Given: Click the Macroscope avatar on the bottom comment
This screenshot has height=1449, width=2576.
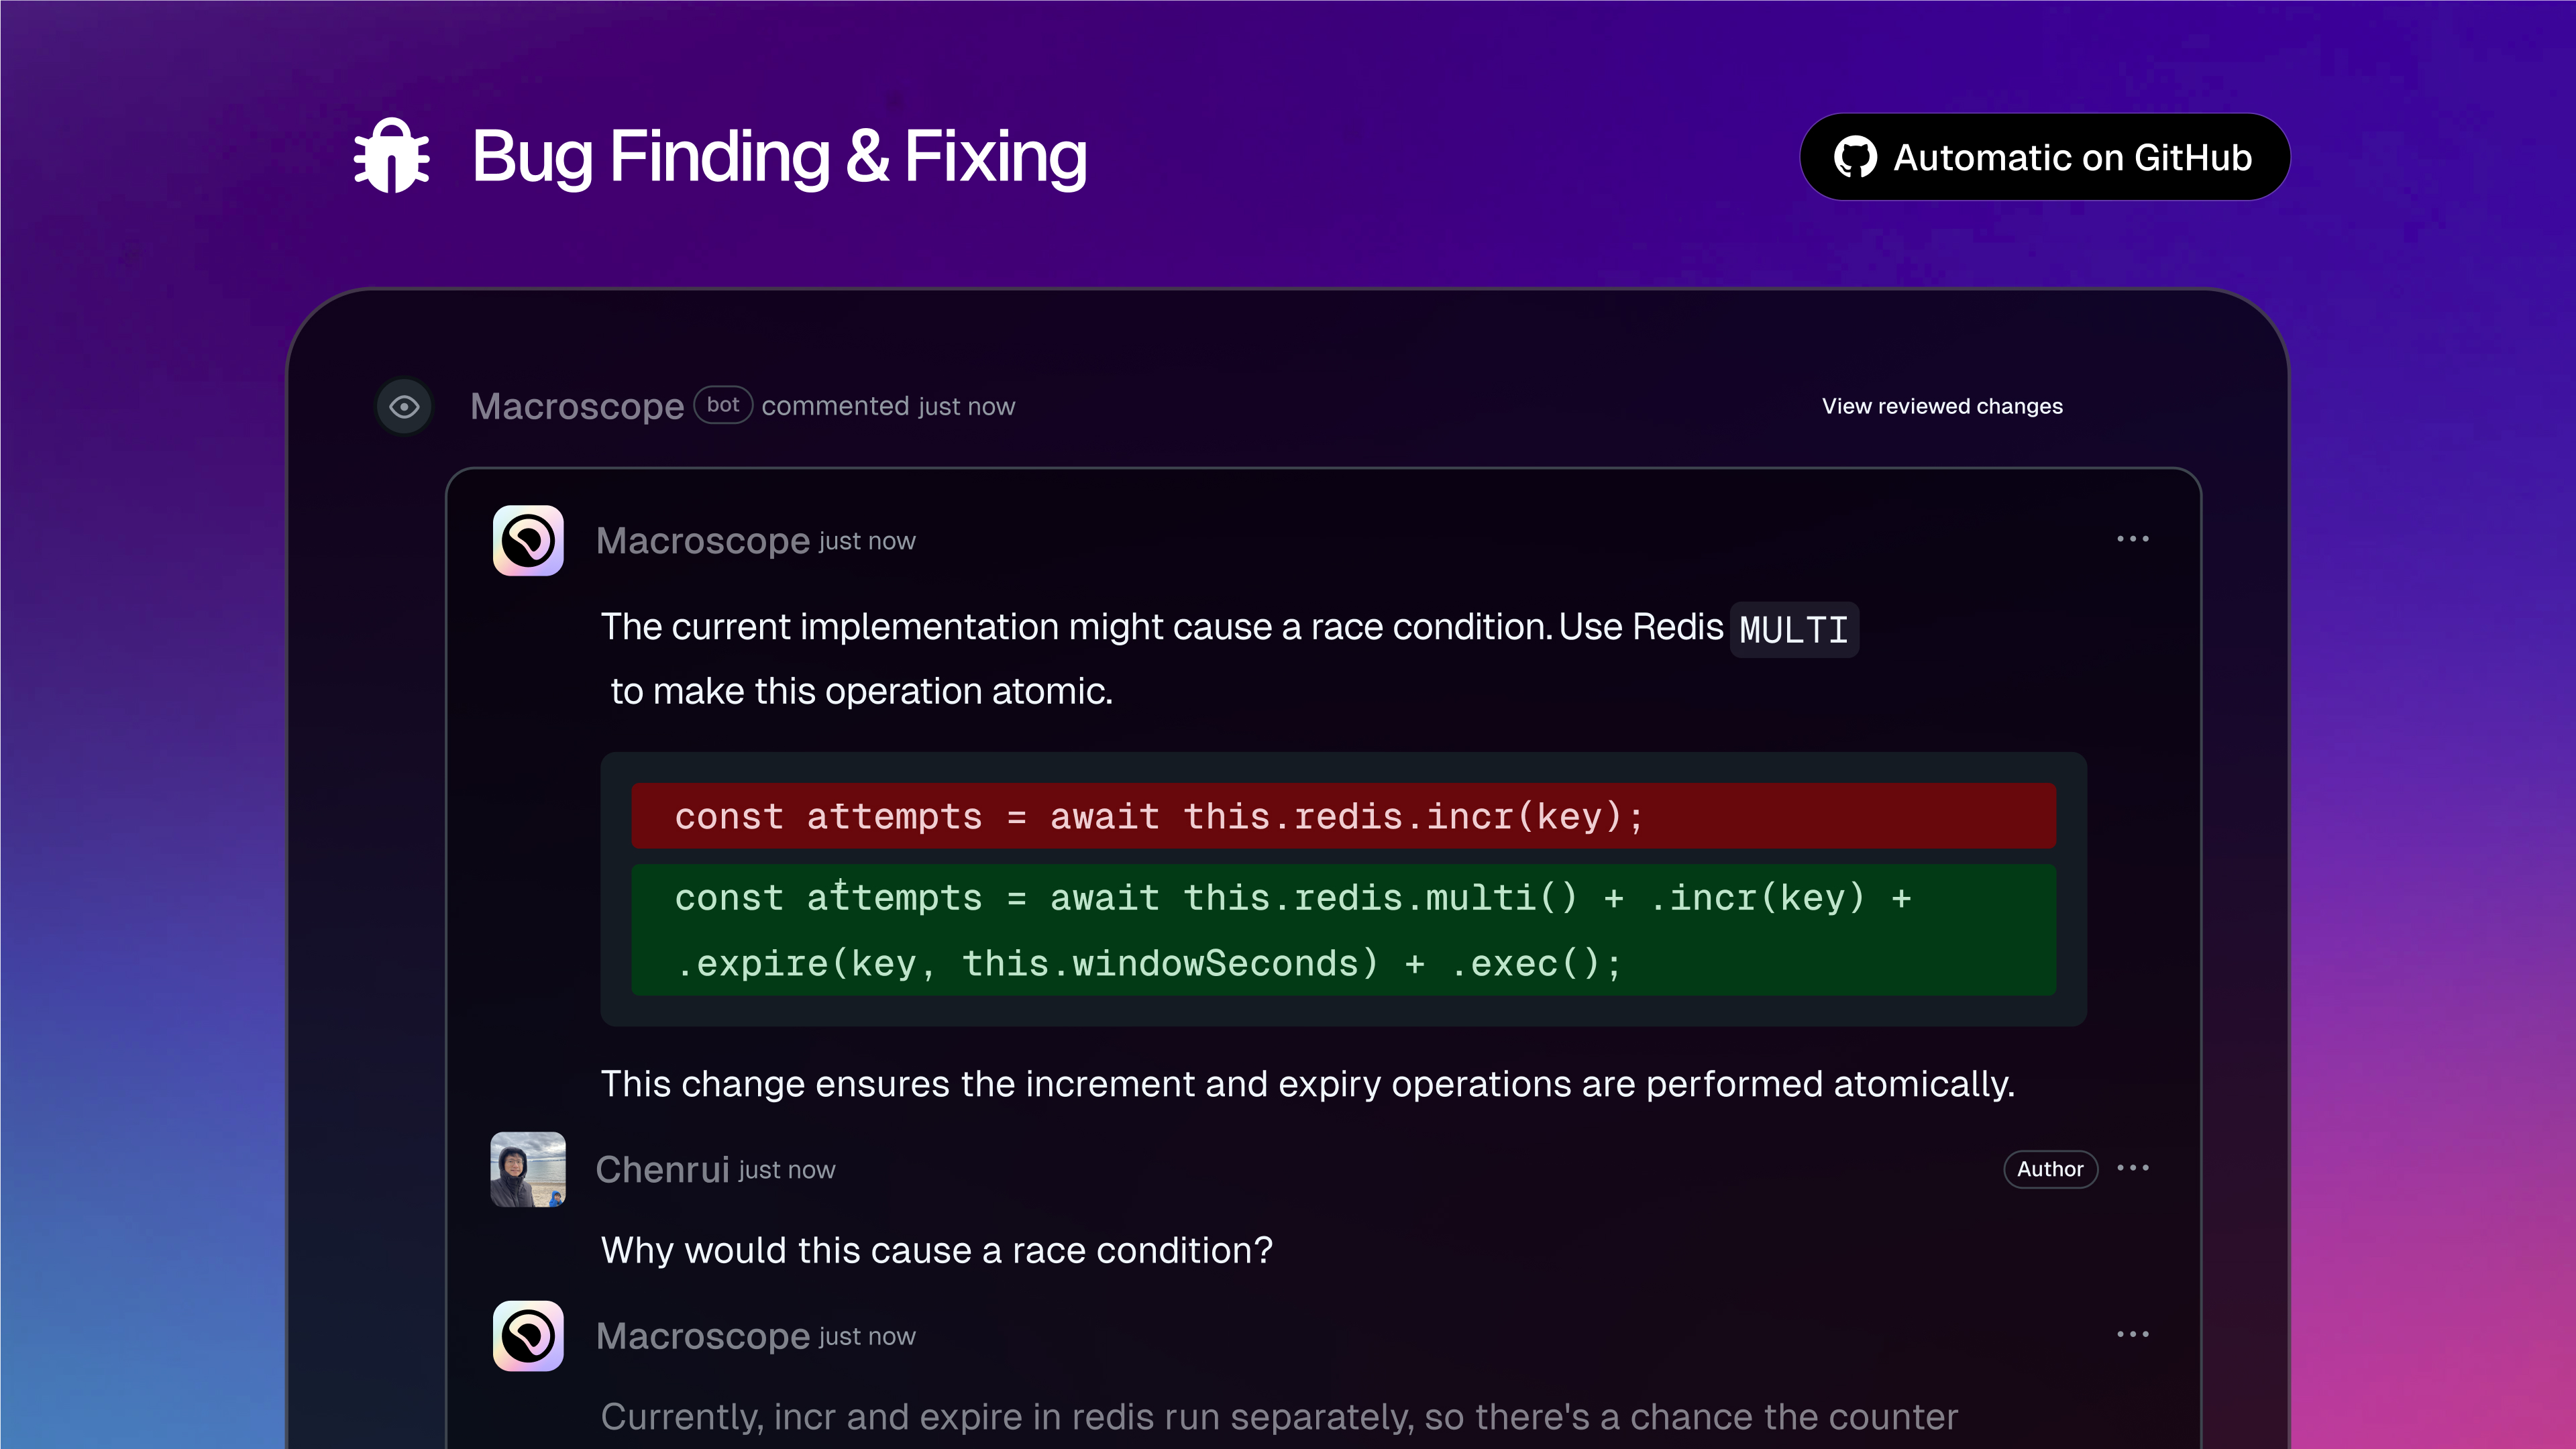Looking at the screenshot, I should [x=528, y=1335].
